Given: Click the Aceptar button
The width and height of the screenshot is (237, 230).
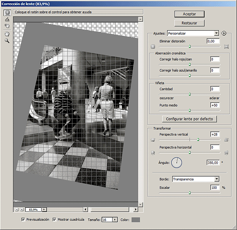Looking at the screenshot, I should pyautogui.click(x=189, y=14).
